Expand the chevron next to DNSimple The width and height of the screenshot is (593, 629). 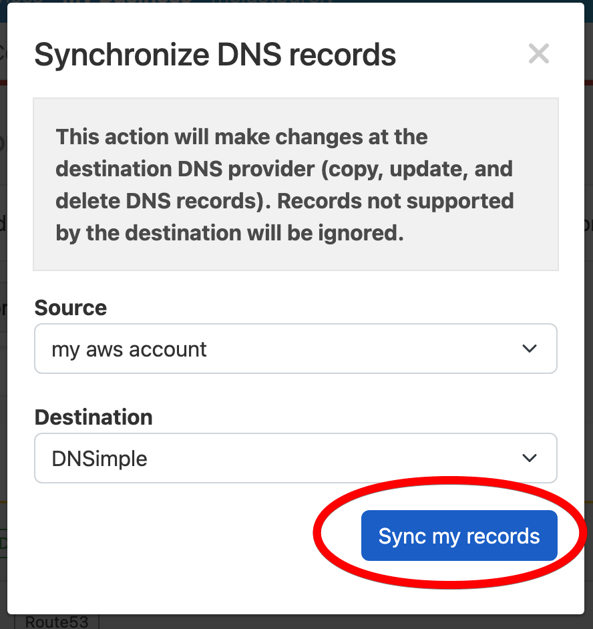click(530, 458)
